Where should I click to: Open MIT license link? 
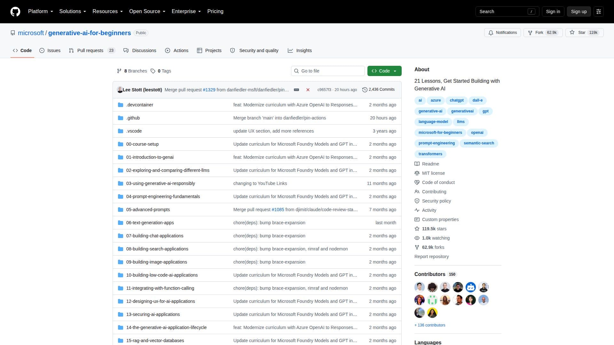[429, 173]
